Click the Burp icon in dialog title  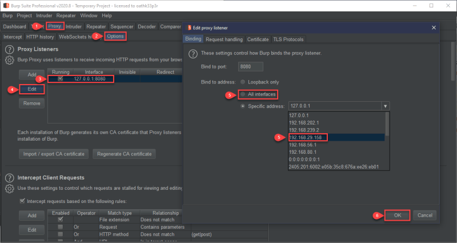click(x=189, y=27)
